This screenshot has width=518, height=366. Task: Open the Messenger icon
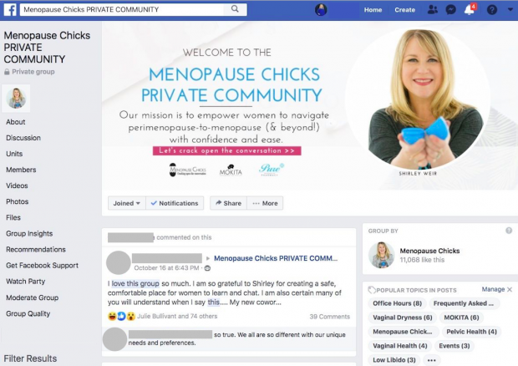pyautogui.click(x=450, y=9)
